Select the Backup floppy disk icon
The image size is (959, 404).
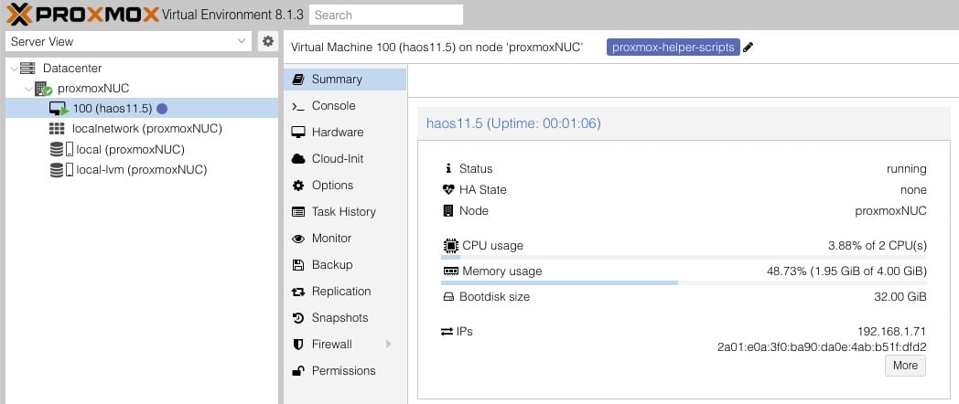point(297,265)
